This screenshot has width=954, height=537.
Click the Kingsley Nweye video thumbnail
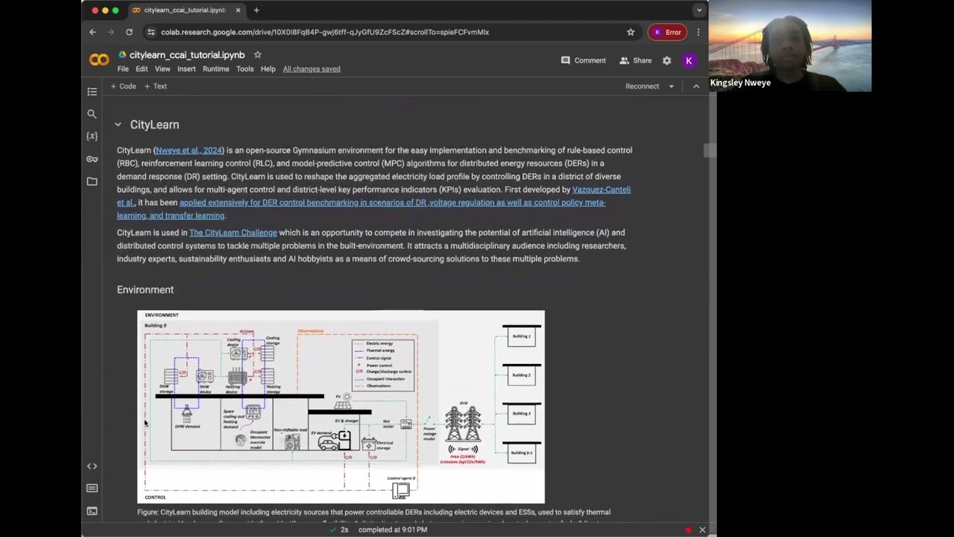click(790, 45)
